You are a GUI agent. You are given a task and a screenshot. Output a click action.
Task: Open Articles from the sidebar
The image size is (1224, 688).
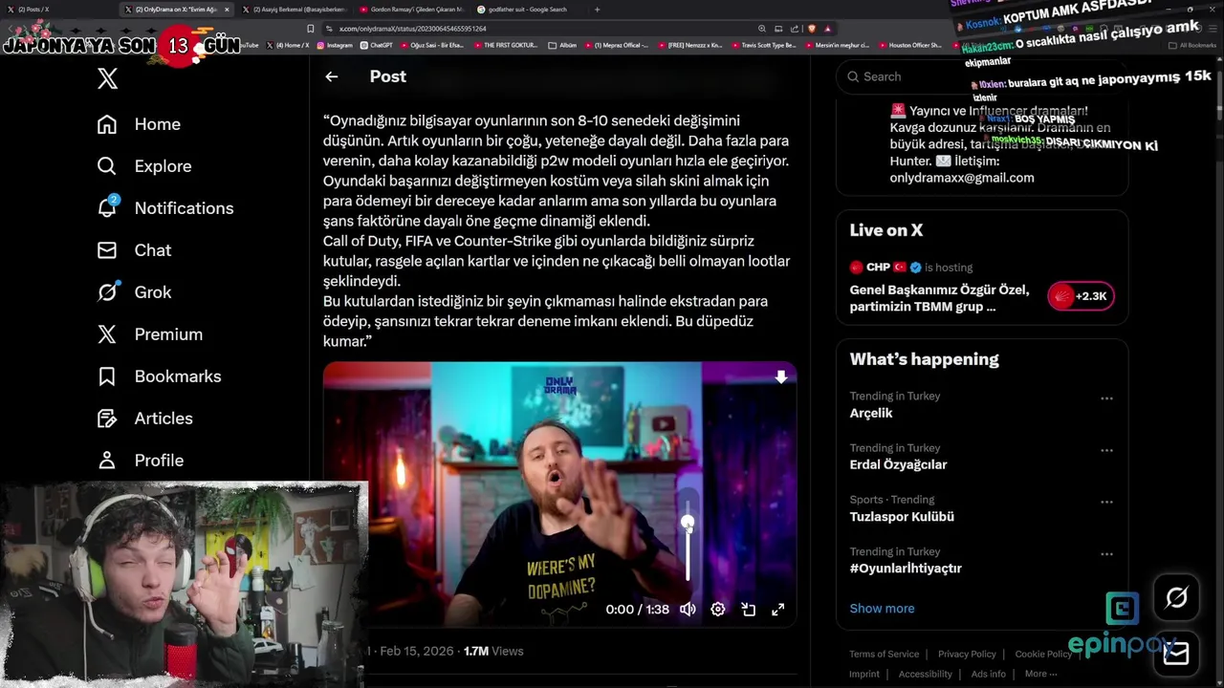[x=144, y=419]
